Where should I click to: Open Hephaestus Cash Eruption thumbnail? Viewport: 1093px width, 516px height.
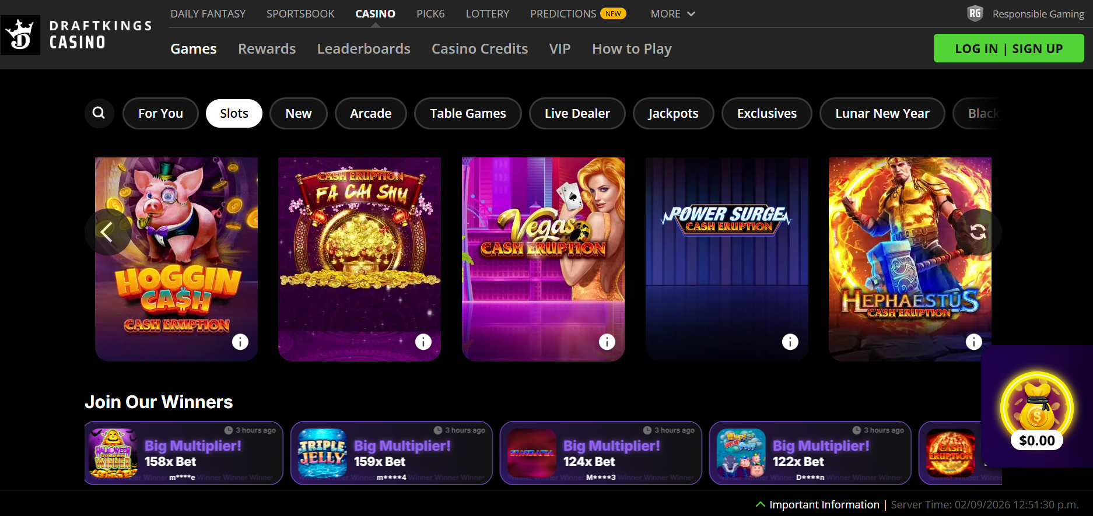tap(910, 259)
